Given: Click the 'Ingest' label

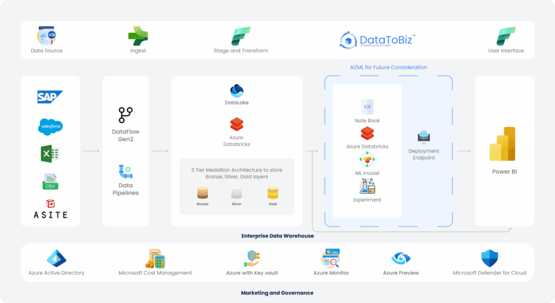Looking at the screenshot, I should [138, 51].
